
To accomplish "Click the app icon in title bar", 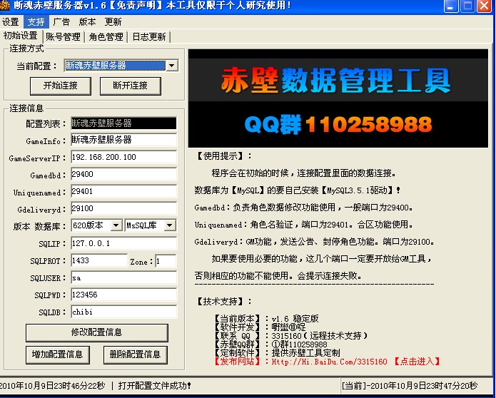I will click(x=6, y=6).
